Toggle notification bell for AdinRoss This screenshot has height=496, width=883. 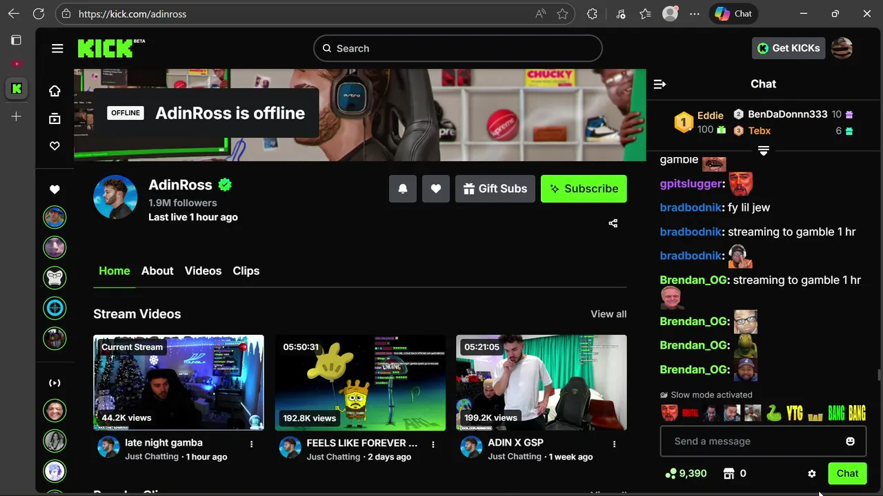point(403,189)
